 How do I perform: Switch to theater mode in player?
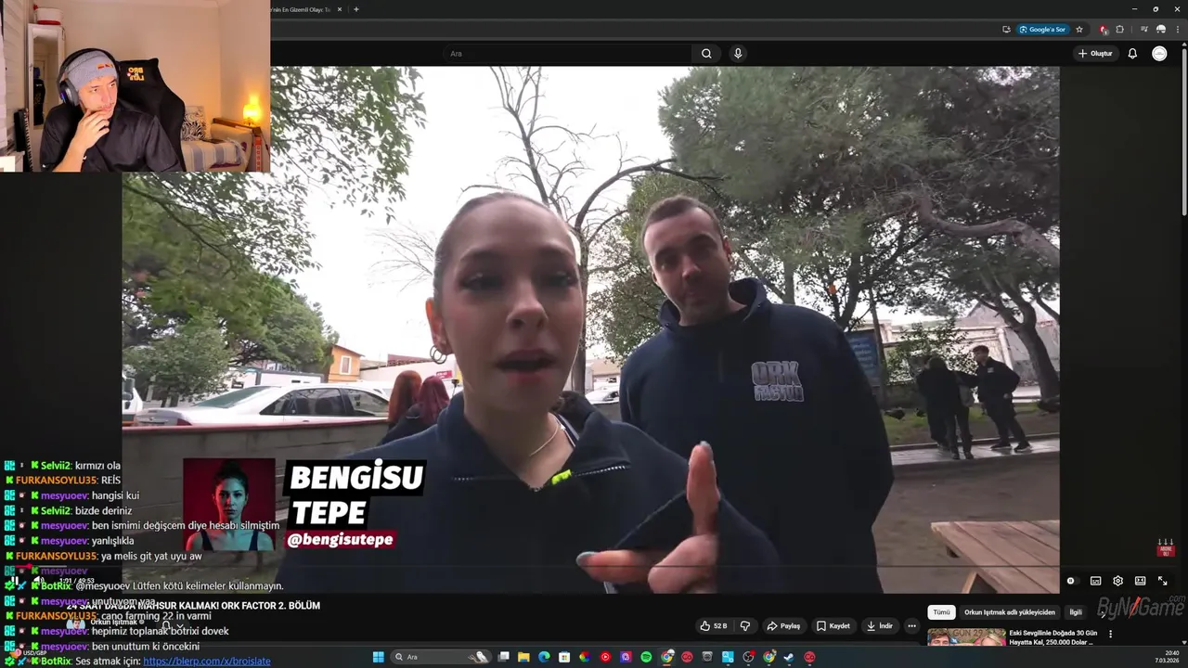pos(1140,581)
